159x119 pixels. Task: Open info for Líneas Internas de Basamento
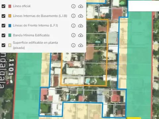click(73, 16)
